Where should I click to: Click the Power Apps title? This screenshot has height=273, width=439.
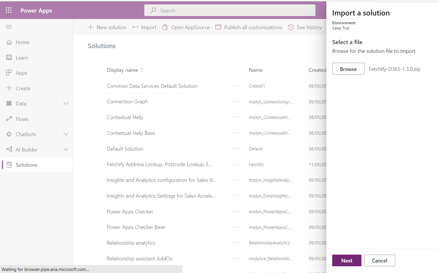(x=36, y=11)
